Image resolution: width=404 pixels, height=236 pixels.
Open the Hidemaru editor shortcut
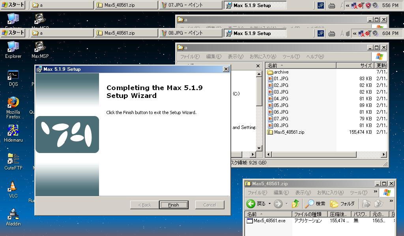[x=13, y=133]
